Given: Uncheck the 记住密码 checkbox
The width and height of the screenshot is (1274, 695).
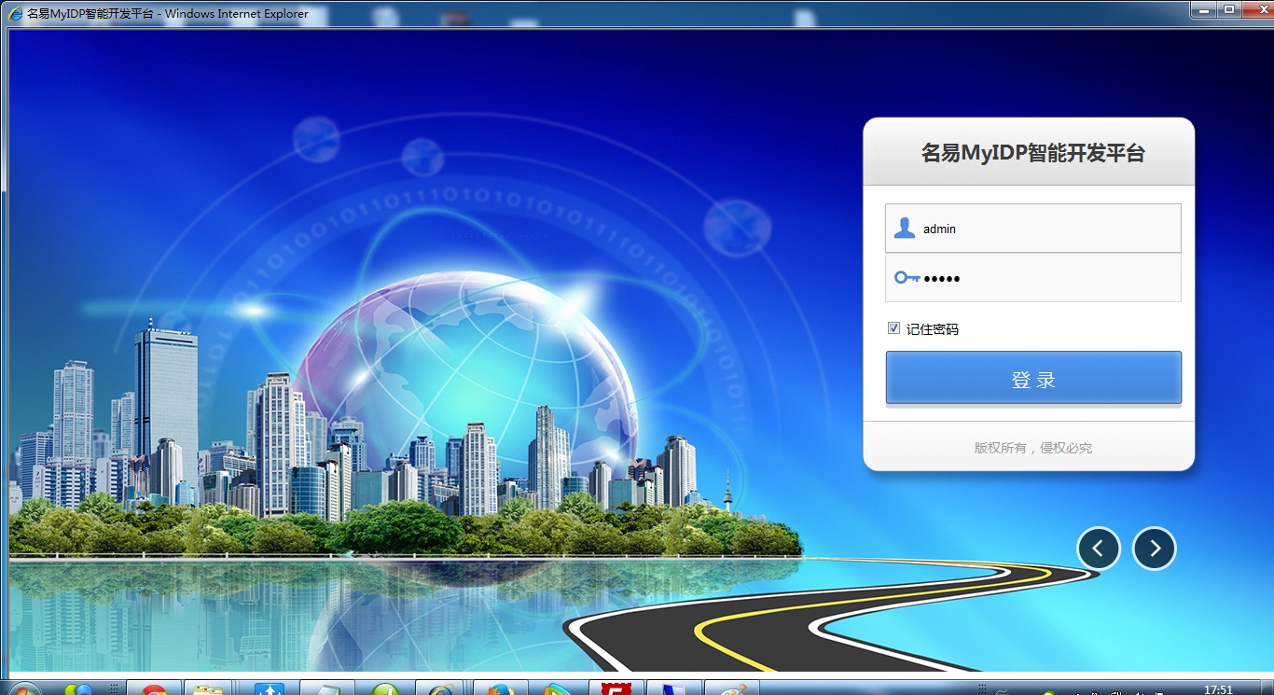Looking at the screenshot, I should point(893,328).
